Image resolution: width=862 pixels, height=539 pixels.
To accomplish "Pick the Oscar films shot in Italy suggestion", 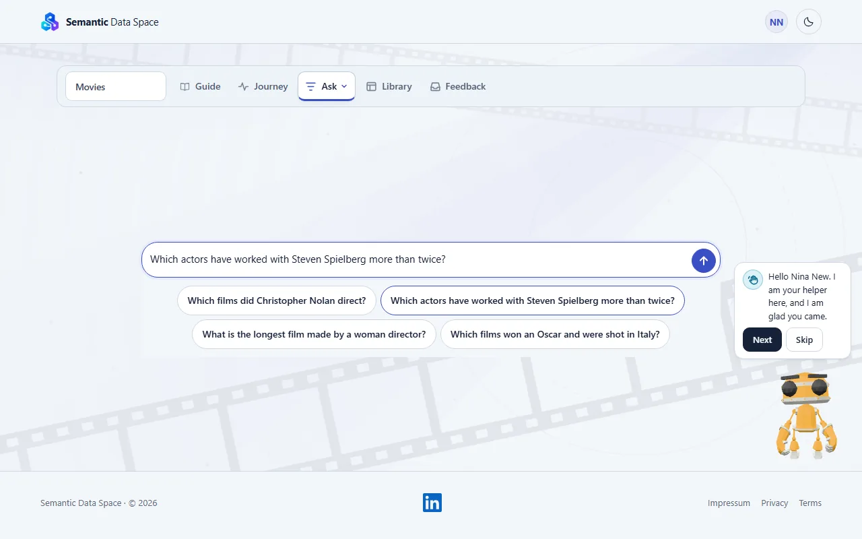I will (x=555, y=334).
